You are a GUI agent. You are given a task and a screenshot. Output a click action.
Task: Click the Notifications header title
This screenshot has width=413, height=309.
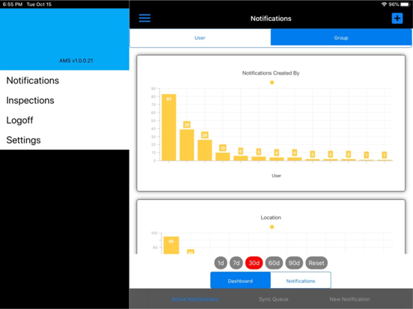point(271,19)
